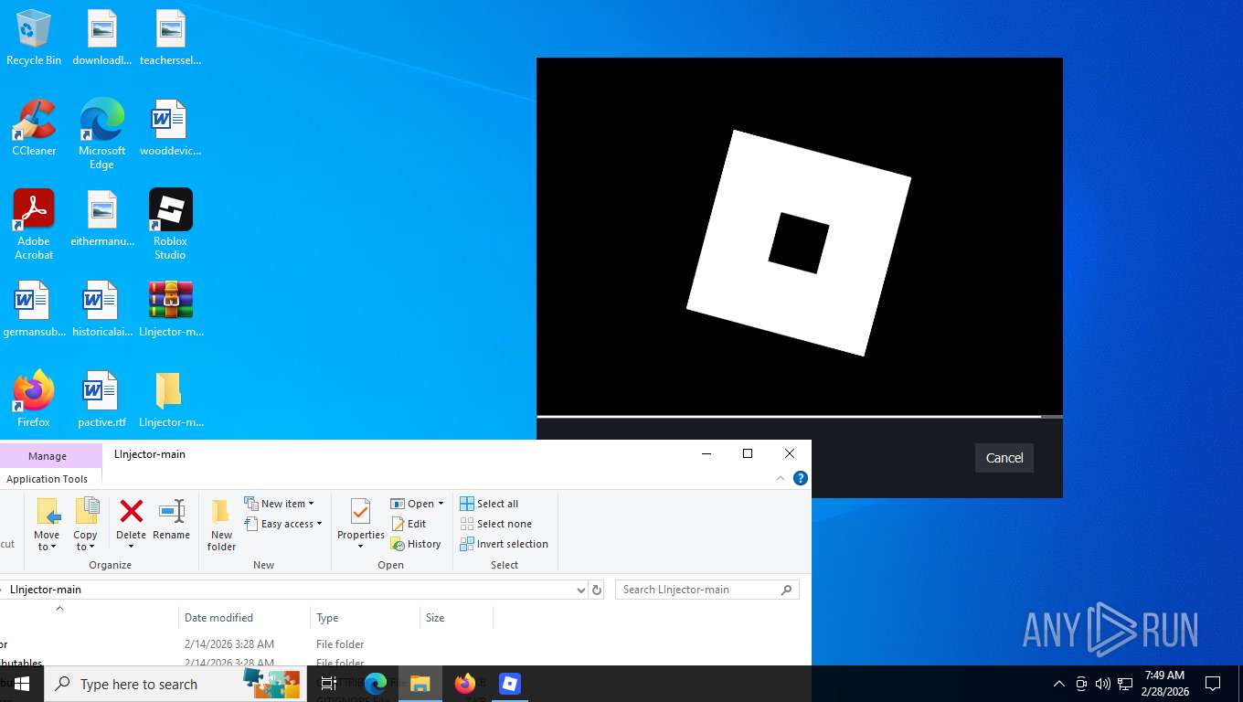The image size is (1243, 702).
Task: Click the Roblox loading progress bar
Action: 799,417
